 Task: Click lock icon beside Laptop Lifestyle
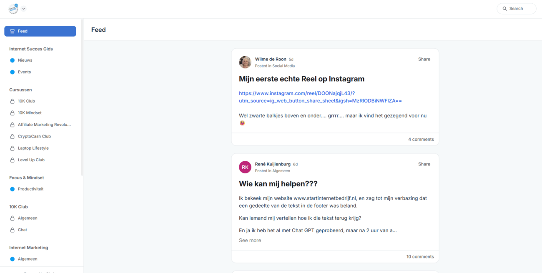12,148
